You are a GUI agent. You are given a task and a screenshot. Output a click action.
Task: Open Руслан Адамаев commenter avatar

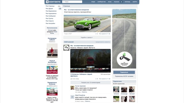[x=72, y=88]
